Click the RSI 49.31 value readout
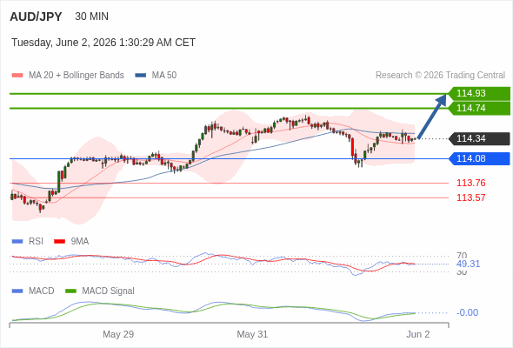 point(468,264)
